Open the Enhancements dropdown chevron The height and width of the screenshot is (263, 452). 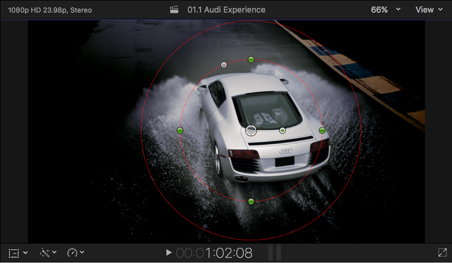point(53,252)
